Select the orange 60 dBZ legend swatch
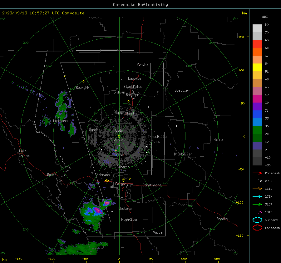 click(257, 52)
